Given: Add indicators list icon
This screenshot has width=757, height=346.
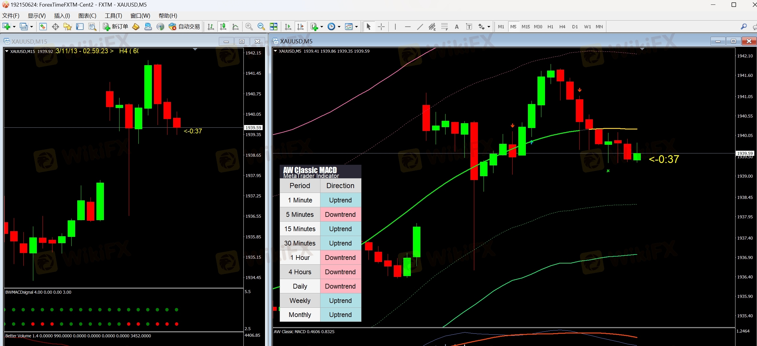Looking at the screenshot, I should pos(314,27).
